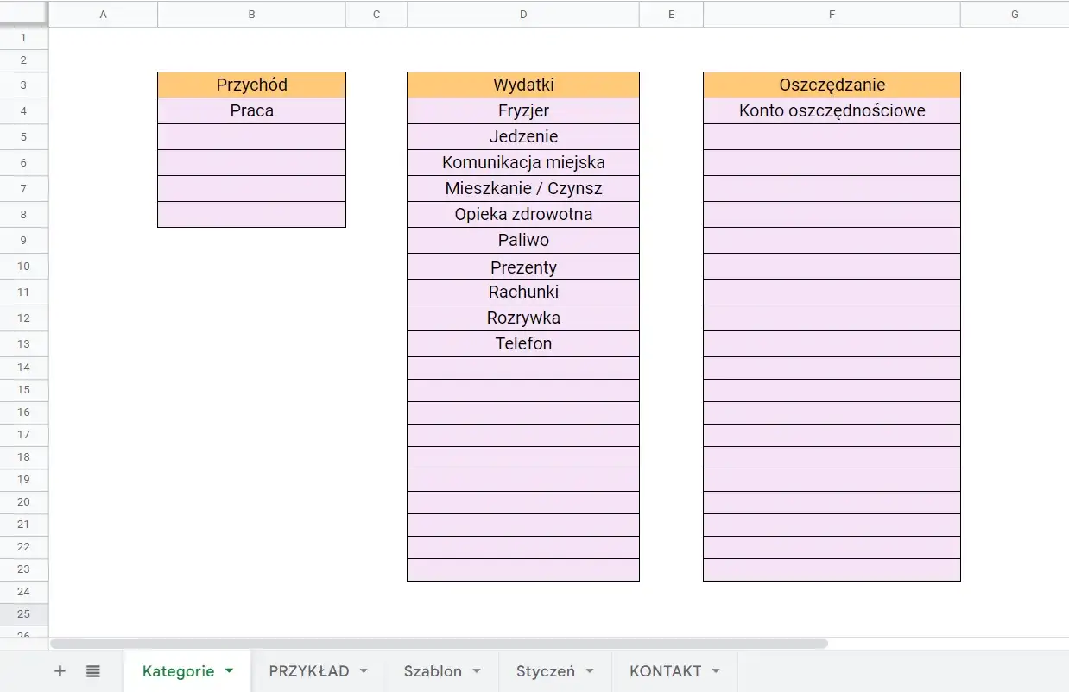Select column F header
This screenshot has width=1069, height=692.
[832, 15]
